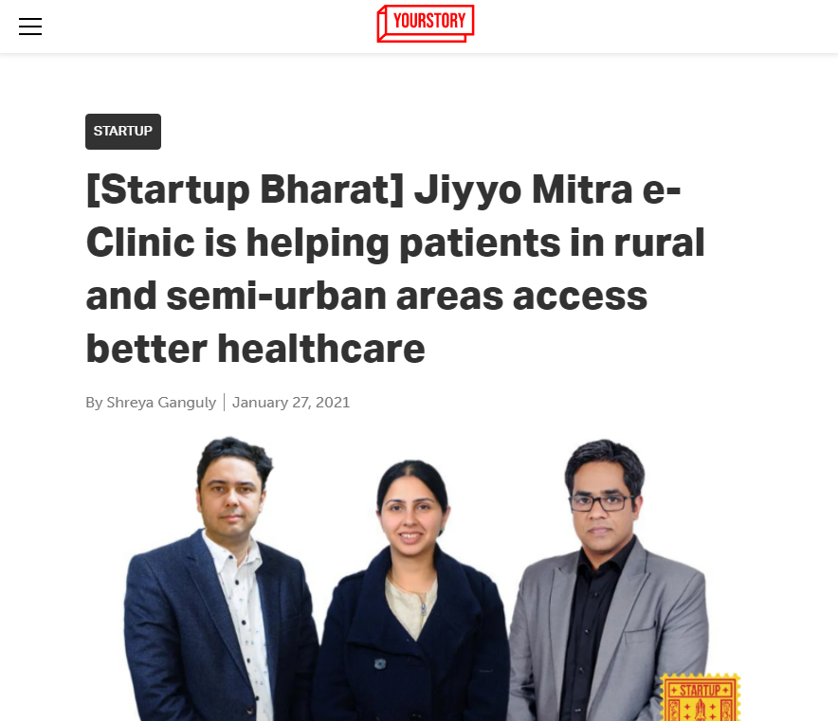Open the STARTUP category tag

[123, 132]
